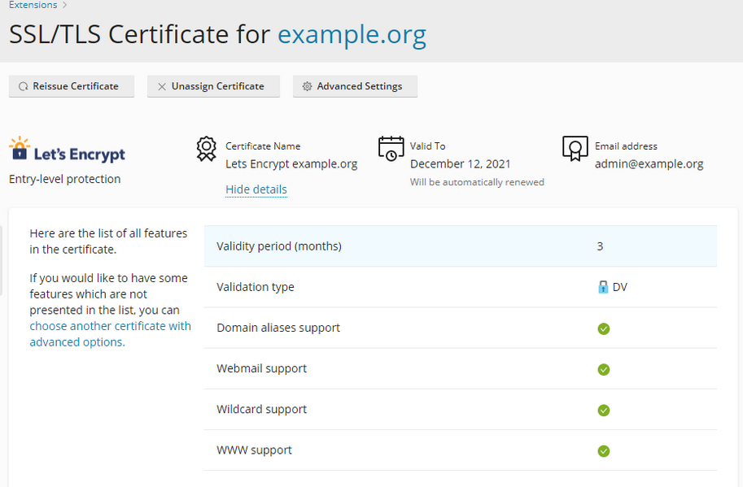Click the Wildcard support green checkmark
The image size is (743, 487).
click(604, 410)
